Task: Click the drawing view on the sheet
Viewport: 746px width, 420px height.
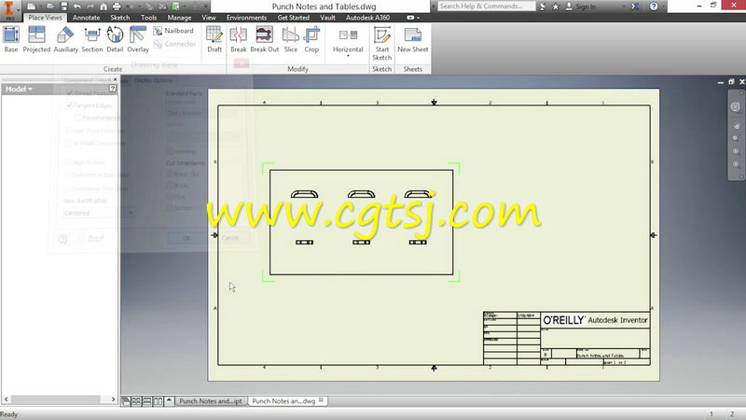Action: [x=361, y=222]
